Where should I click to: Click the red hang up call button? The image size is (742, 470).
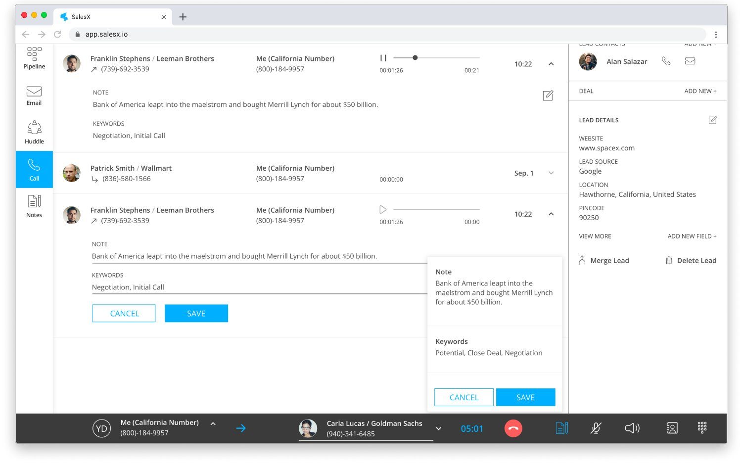(513, 428)
